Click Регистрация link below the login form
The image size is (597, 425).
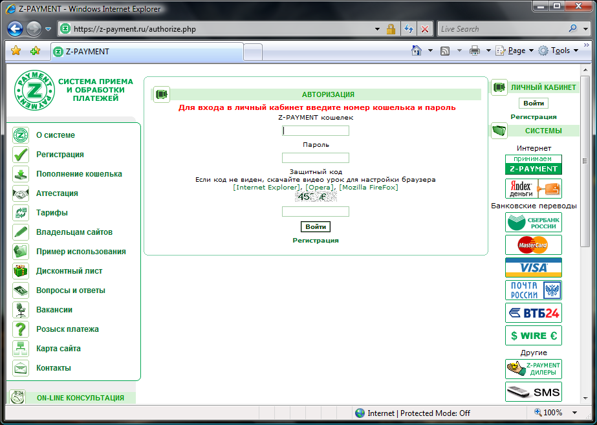316,240
